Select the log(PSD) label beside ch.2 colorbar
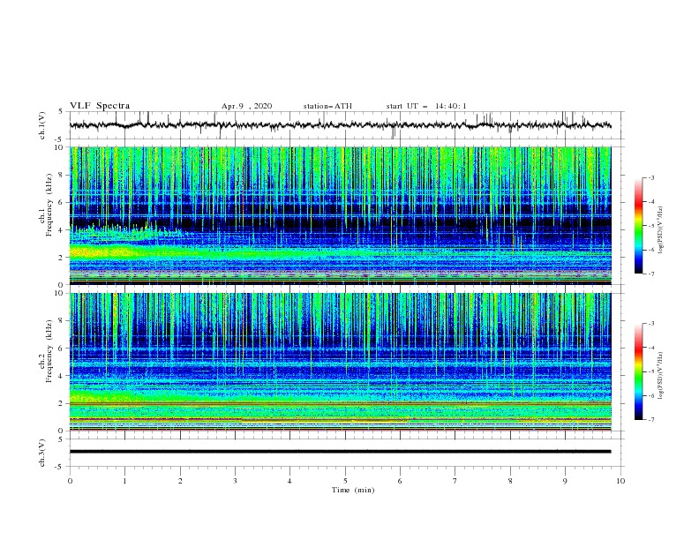This screenshot has width=699, height=540. [x=661, y=376]
